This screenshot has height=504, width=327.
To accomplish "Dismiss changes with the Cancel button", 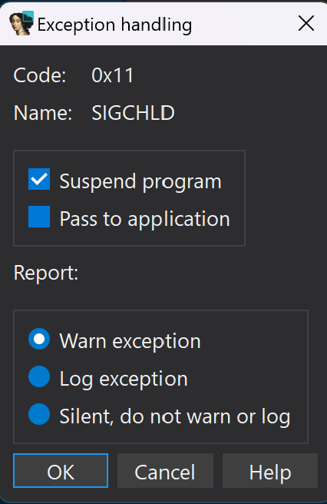I will pos(165,470).
